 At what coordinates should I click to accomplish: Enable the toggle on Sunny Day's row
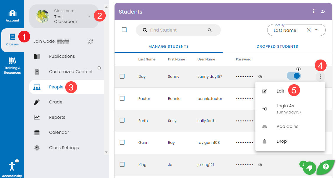(x=293, y=76)
